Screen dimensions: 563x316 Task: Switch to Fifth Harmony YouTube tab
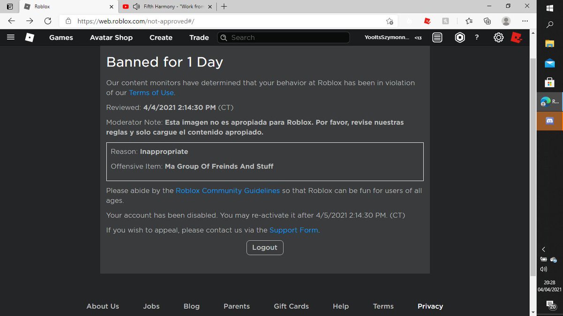click(x=167, y=7)
